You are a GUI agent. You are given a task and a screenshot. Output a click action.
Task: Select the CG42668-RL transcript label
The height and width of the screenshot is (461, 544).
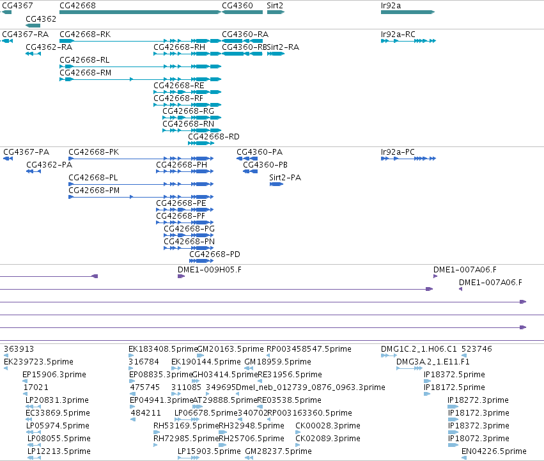(84, 60)
